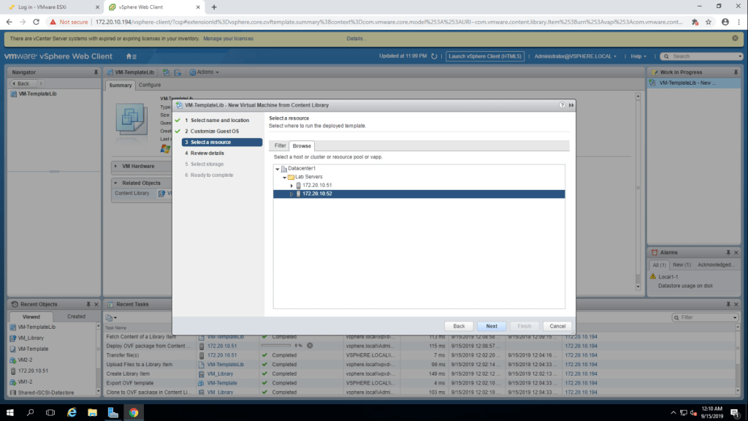This screenshot has height=421, width=748.
Task: Cancel the Deploy OVF package task
Action: pos(310,345)
